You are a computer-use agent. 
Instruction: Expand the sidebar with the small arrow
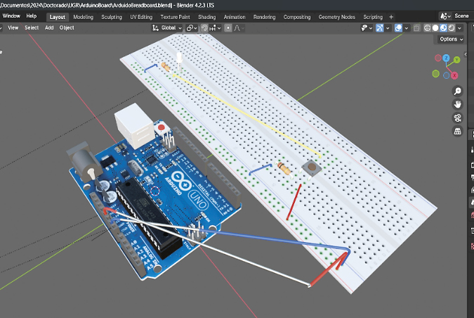tap(466, 54)
